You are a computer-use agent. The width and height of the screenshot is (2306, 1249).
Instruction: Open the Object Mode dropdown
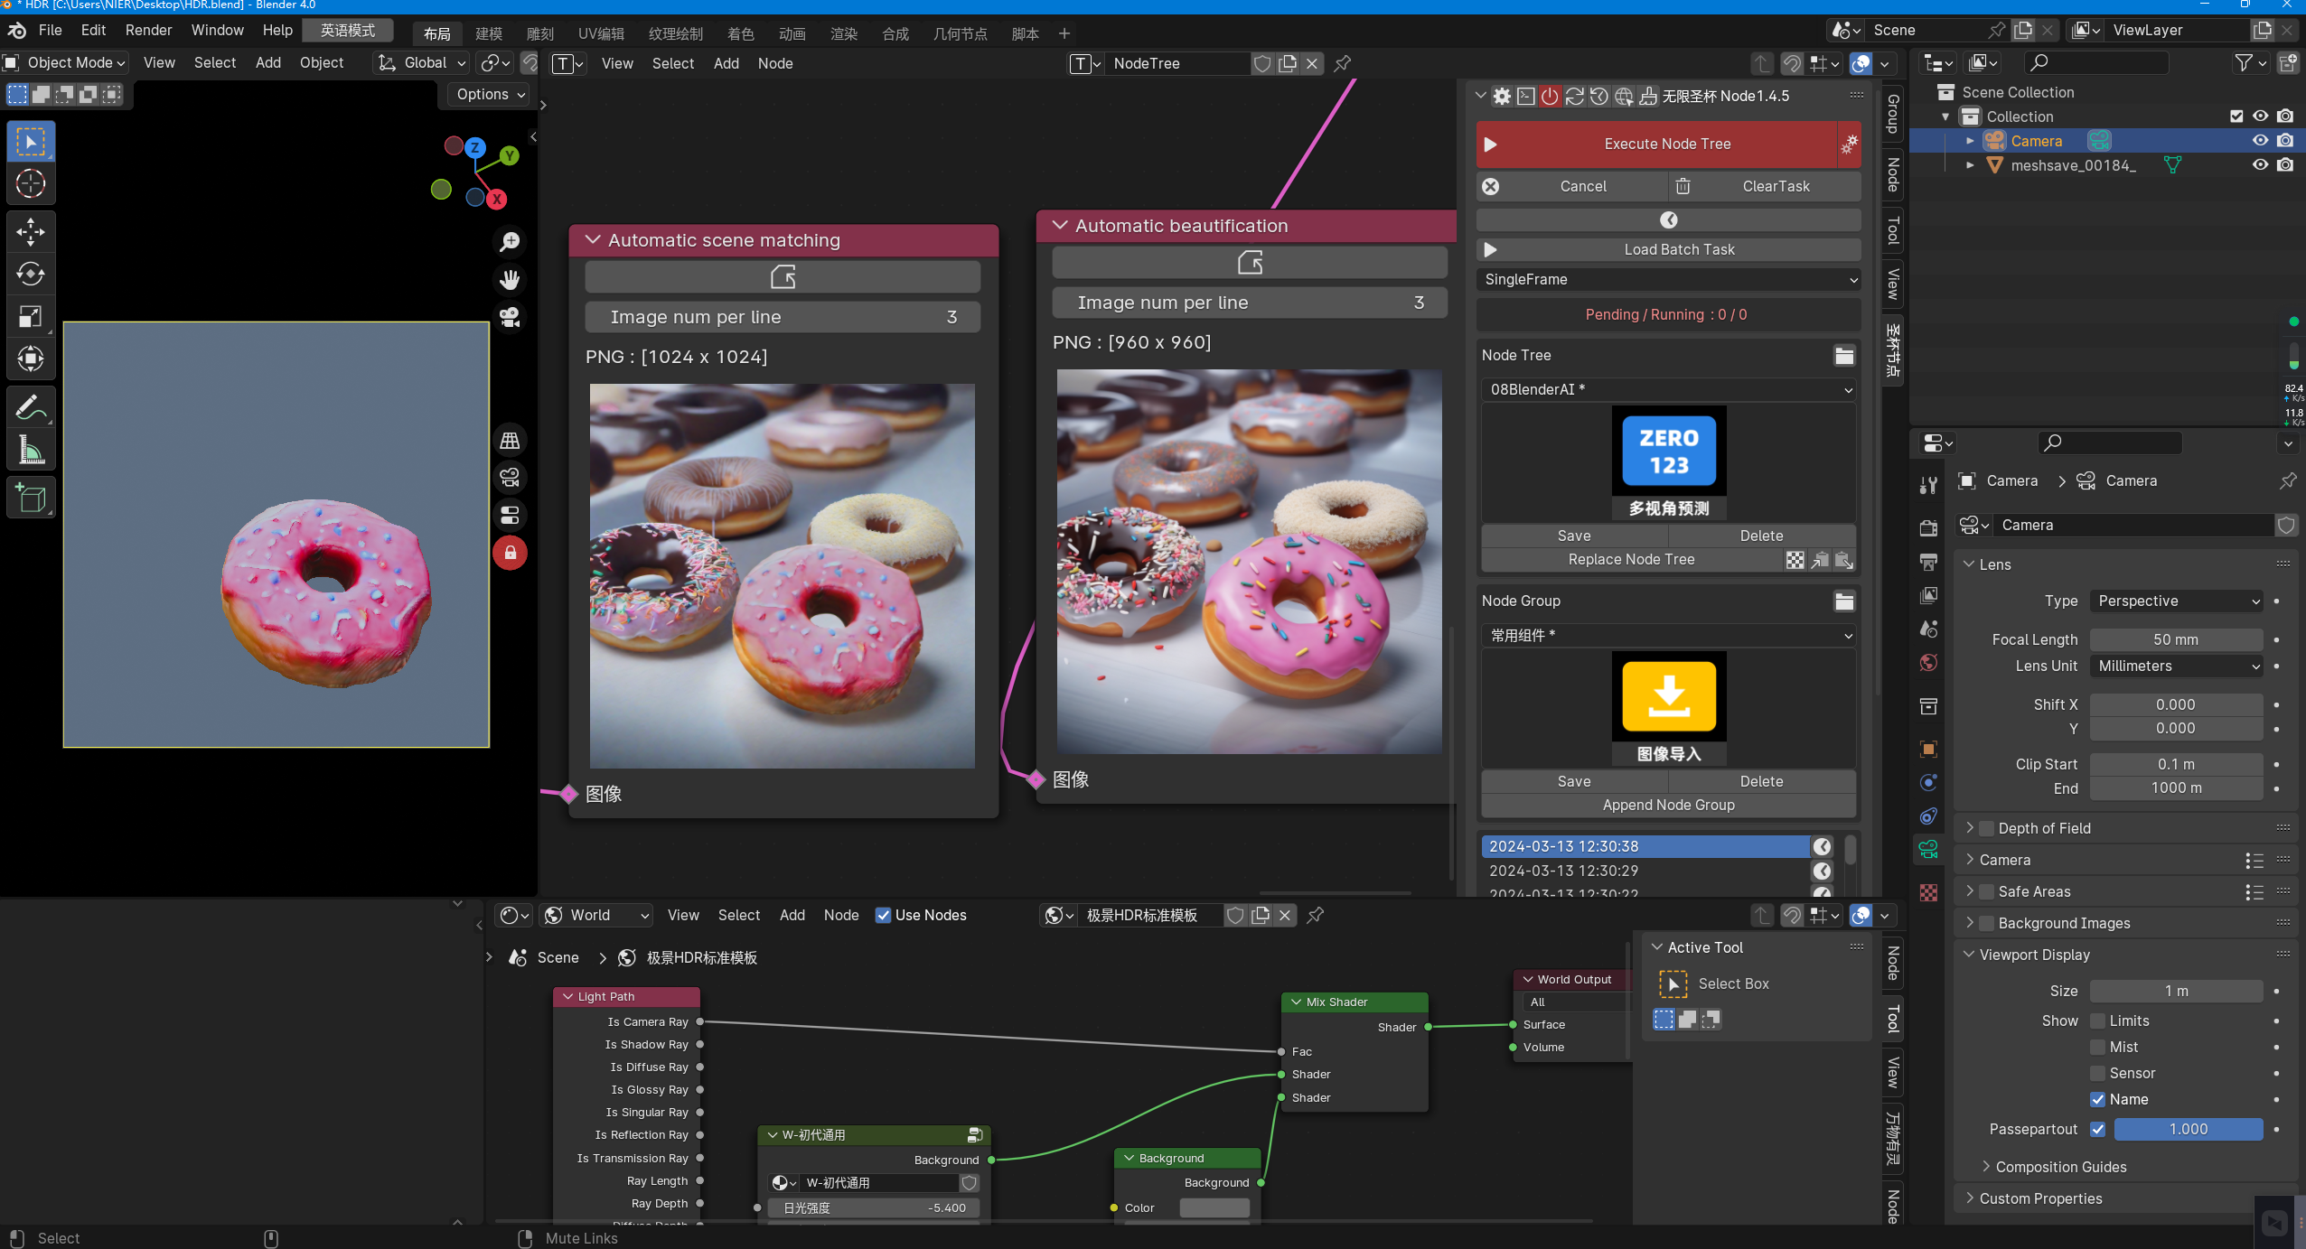[x=66, y=63]
